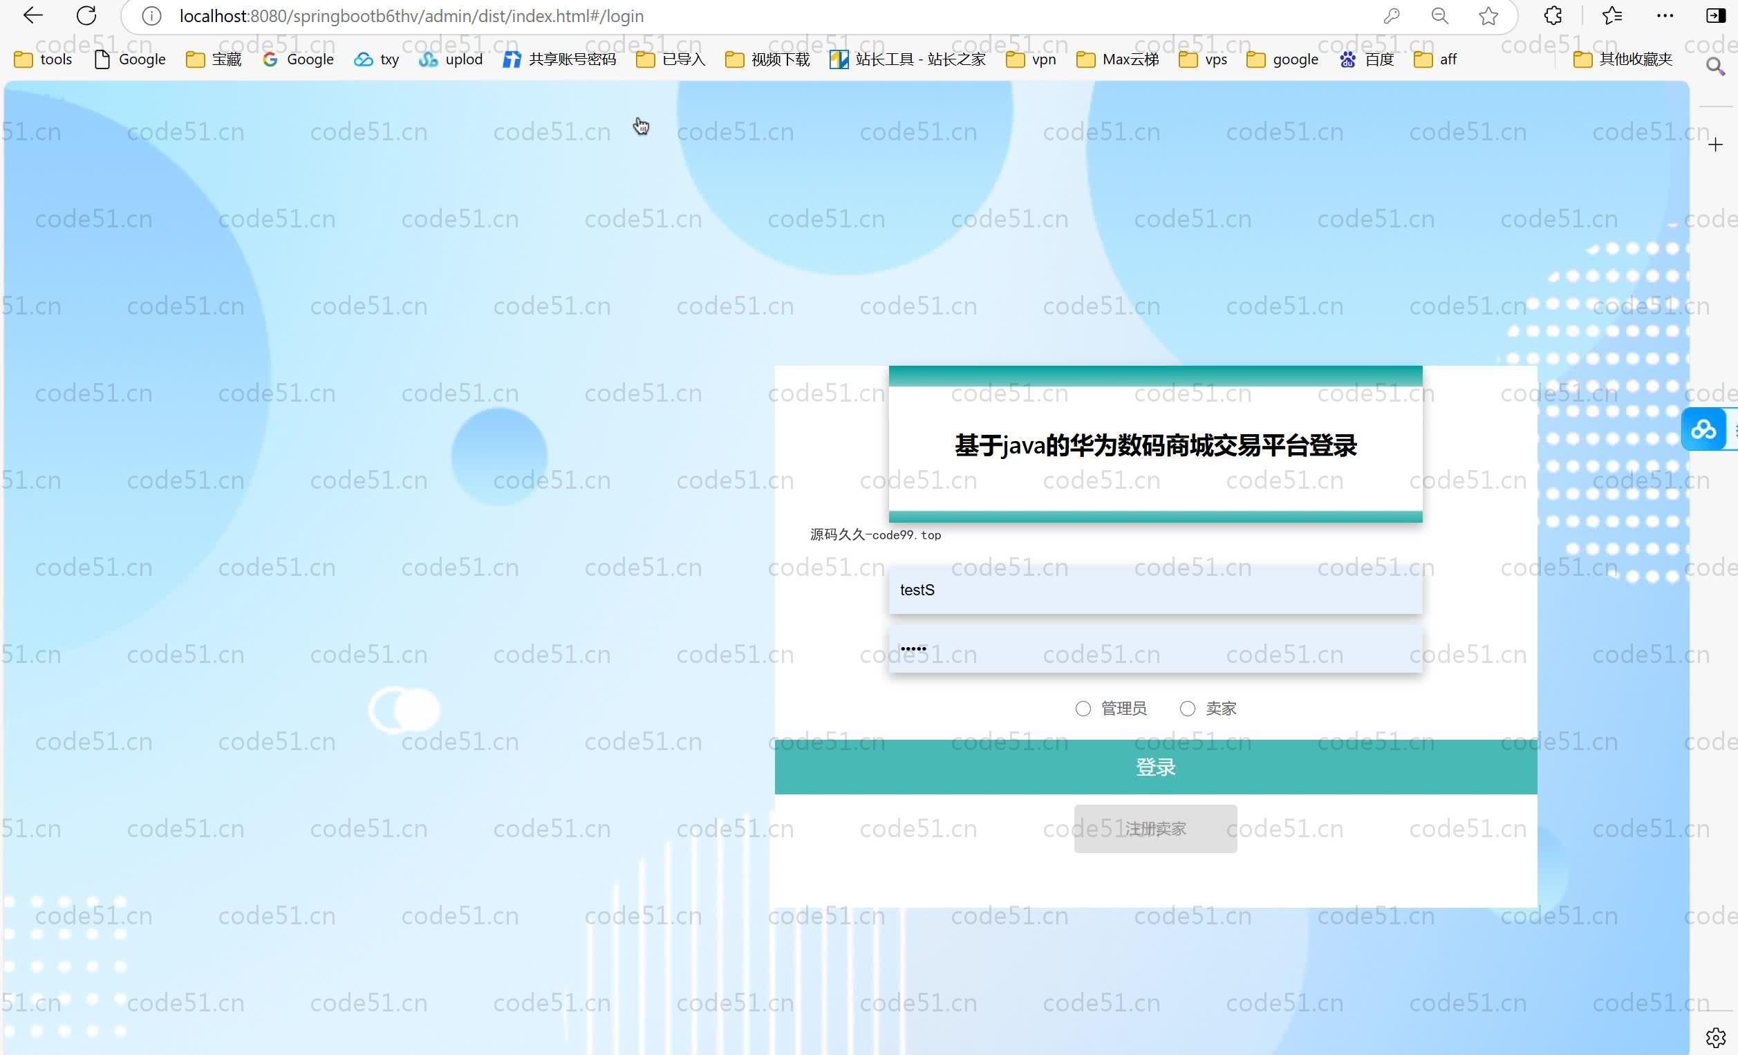1738x1055 pixels.
Task: Open the txy bookmark
Action: 377,59
